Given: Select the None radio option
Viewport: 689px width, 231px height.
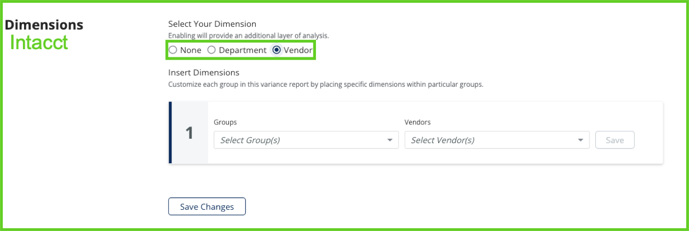Looking at the screenshot, I should [x=173, y=50].
